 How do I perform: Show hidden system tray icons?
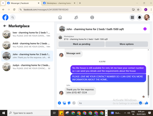(125, 113)
